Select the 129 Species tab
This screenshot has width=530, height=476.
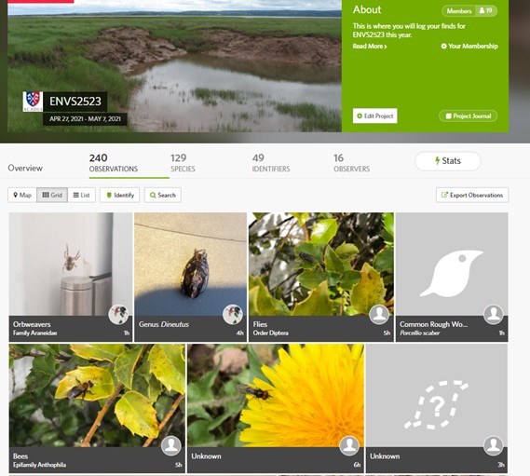[x=183, y=163]
